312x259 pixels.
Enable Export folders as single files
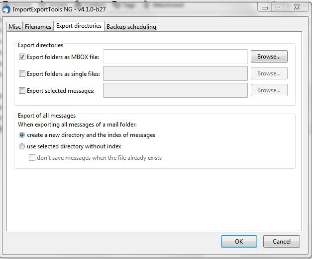pos(22,74)
